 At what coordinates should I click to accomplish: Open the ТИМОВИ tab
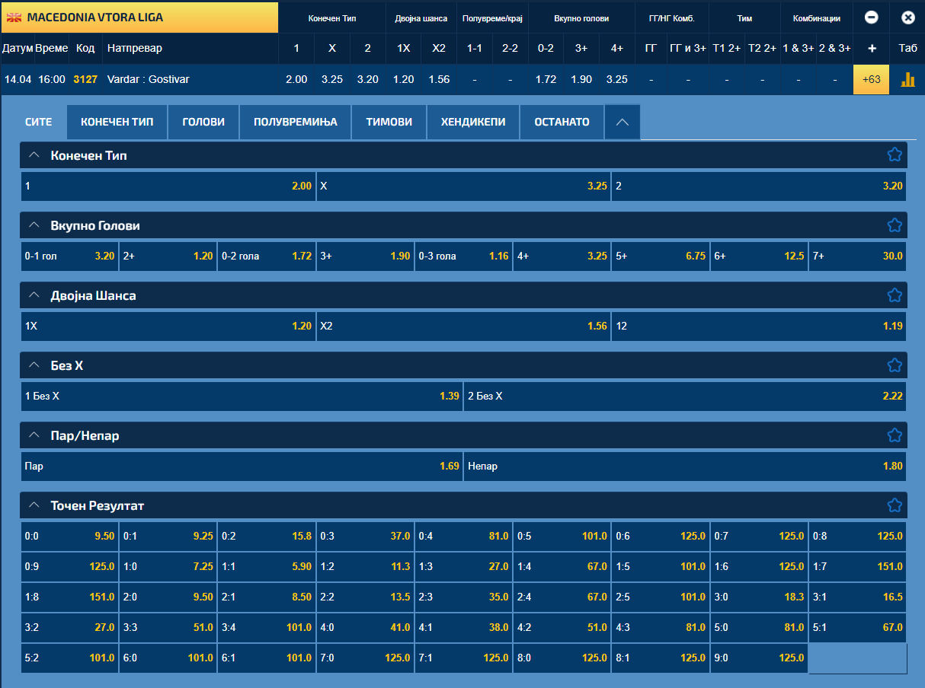tap(389, 122)
